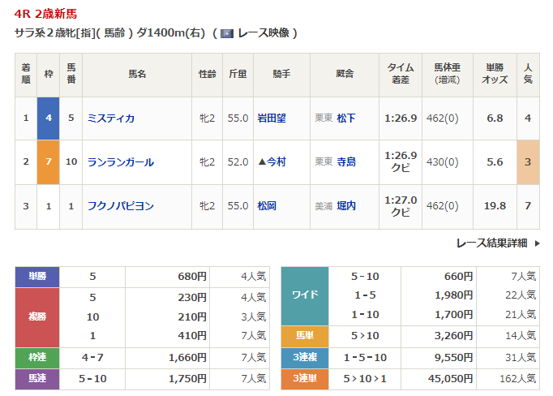
Task: Click the 680円 win payout
Action: coord(192,277)
